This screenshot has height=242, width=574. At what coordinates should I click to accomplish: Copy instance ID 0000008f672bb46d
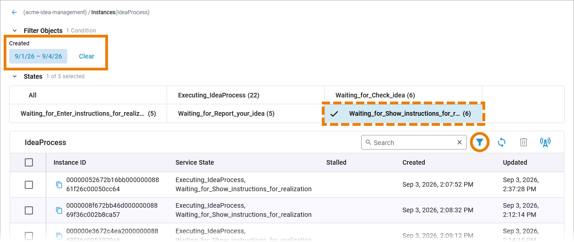(59, 210)
